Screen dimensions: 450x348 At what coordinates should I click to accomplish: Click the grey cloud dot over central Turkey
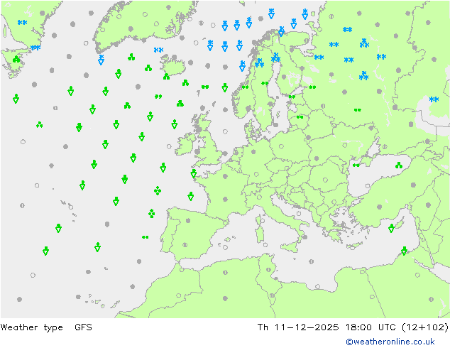point(380,207)
